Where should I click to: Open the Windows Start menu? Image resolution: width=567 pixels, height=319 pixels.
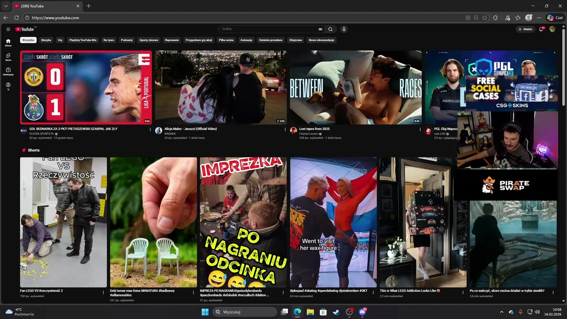pos(205,312)
